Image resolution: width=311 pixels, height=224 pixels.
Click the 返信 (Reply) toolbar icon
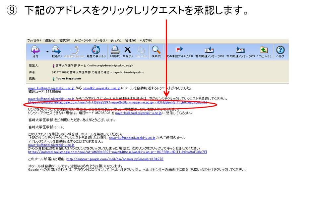point(35,50)
